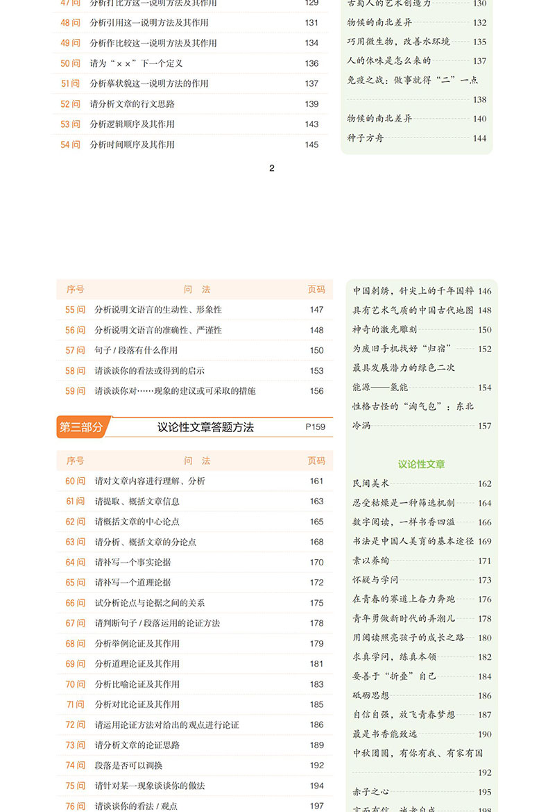This screenshot has width=548, height=812.
Task: Click "74问 段落是否可以调换"
Action: tap(194, 765)
